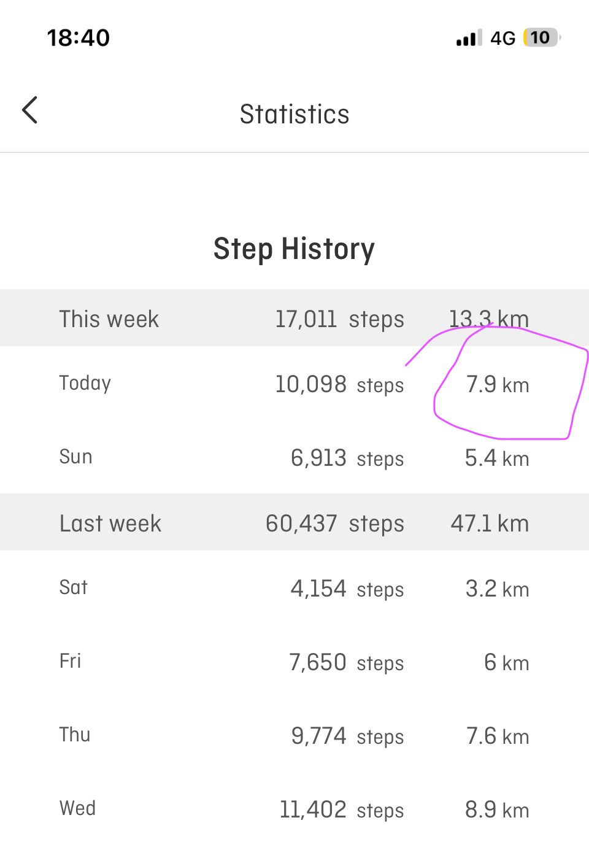The height and width of the screenshot is (850, 589).
Task: Tap the 47.1 km weekly distance
Action: tap(490, 524)
